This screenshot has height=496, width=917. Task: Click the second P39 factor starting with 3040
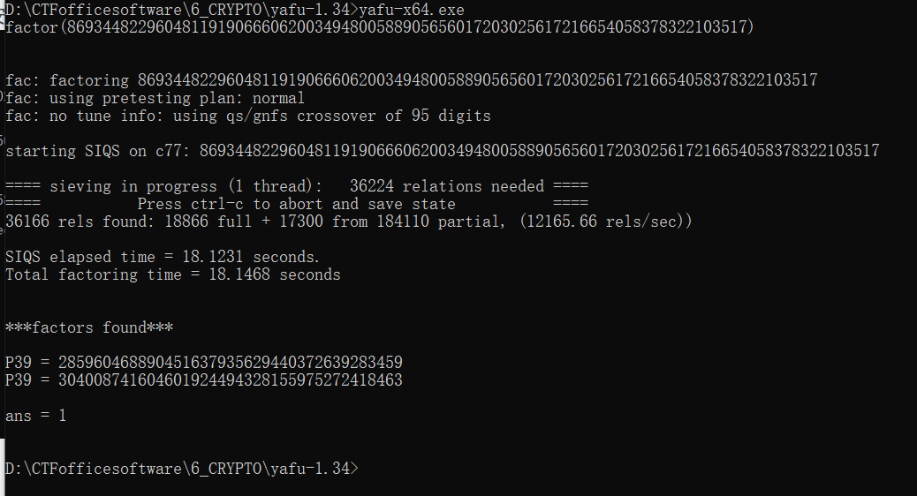(x=230, y=380)
